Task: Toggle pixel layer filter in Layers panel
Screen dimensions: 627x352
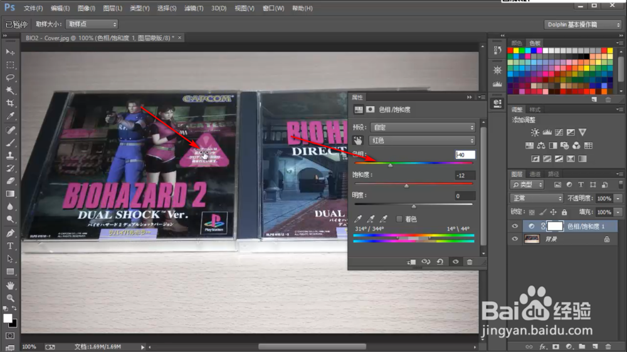Action: [557, 185]
